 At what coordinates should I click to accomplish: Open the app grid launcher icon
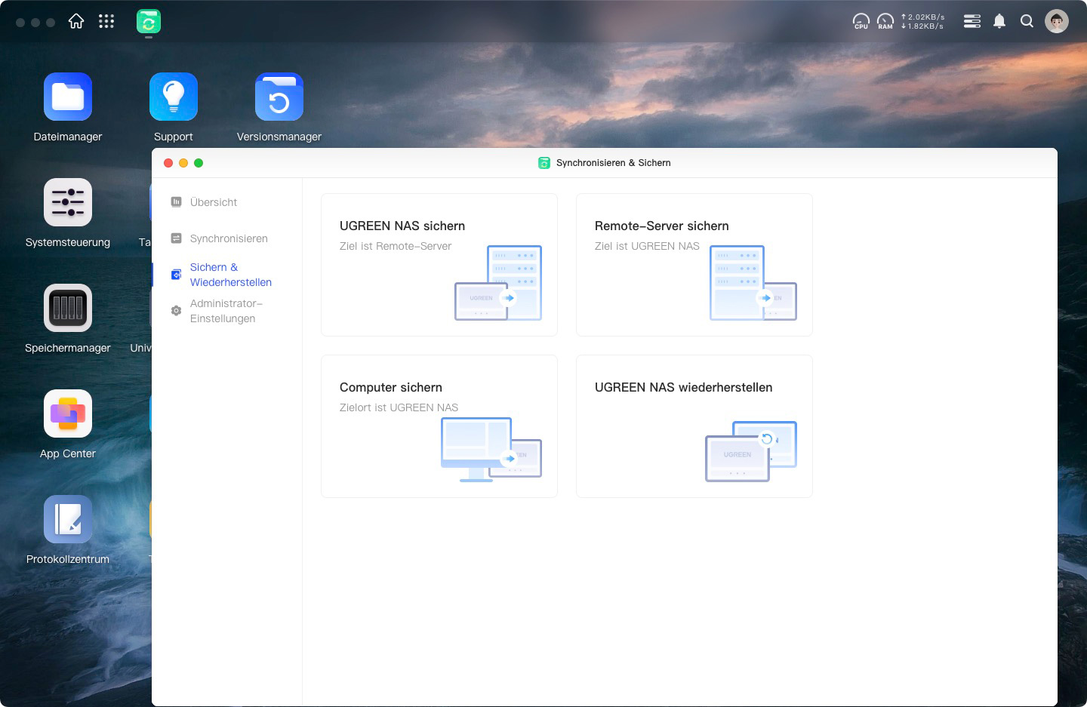(106, 21)
